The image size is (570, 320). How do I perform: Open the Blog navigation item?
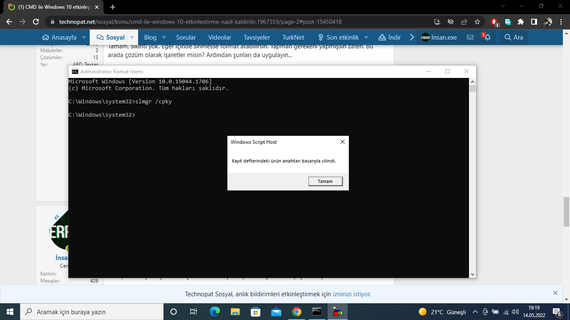[x=150, y=37]
